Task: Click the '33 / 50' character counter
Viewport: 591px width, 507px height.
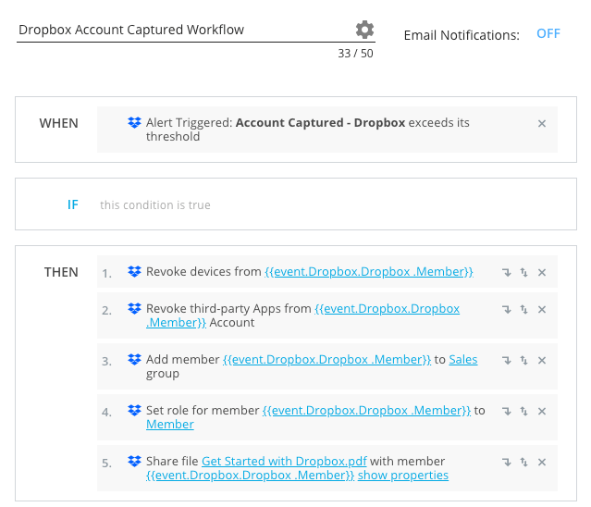Action: (355, 54)
